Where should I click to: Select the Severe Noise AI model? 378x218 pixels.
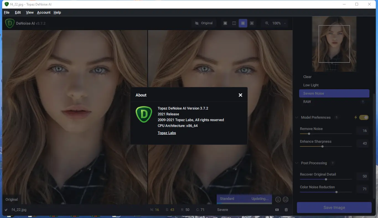coord(334,93)
